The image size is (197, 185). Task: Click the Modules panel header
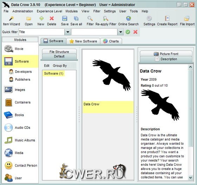(20, 40)
